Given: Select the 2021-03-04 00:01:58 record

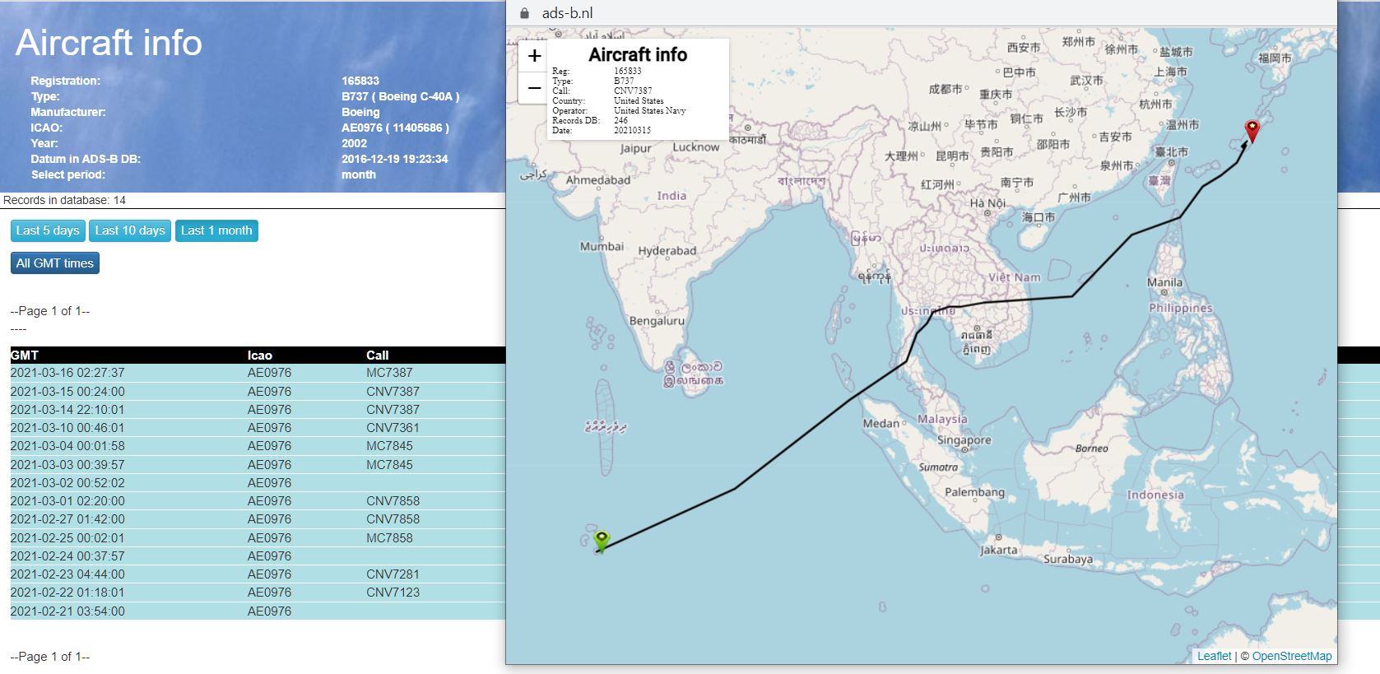Looking at the screenshot, I should coord(258,446).
